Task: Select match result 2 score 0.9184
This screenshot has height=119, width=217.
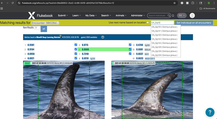Action: tap(31, 49)
